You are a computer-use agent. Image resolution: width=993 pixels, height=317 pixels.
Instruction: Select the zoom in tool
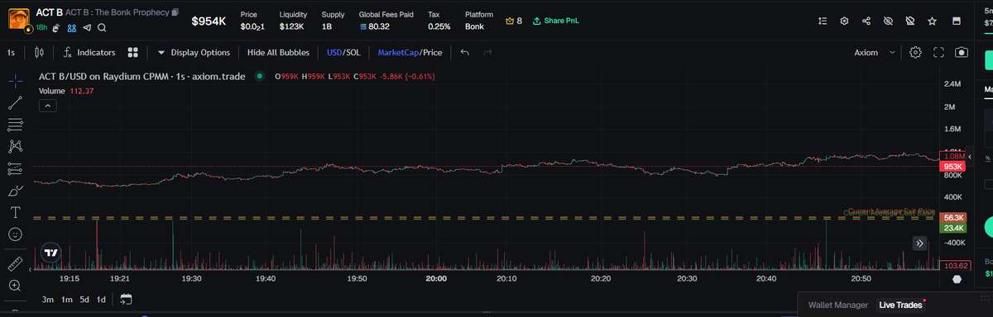(15, 286)
